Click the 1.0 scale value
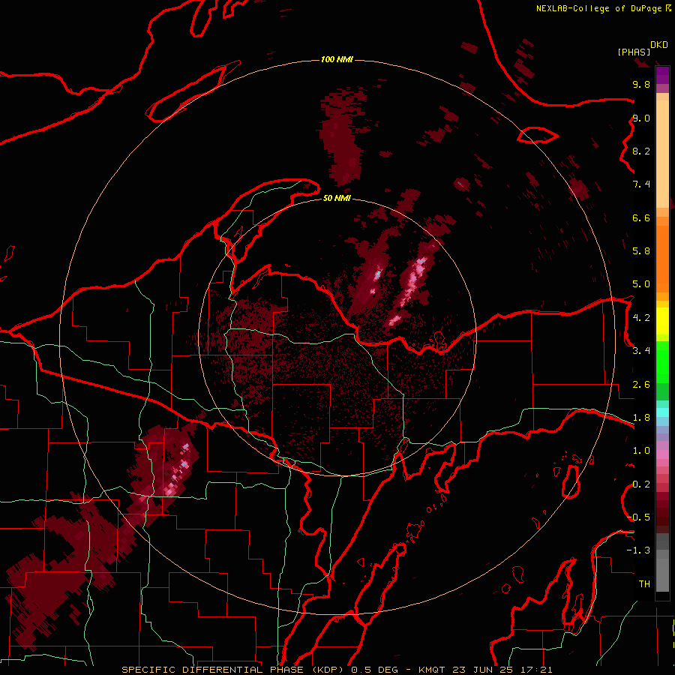The width and height of the screenshot is (675, 675). point(641,451)
